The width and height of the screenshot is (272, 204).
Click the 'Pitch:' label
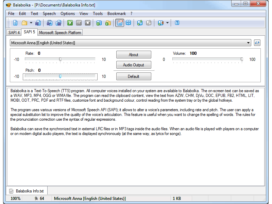pos(30,70)
